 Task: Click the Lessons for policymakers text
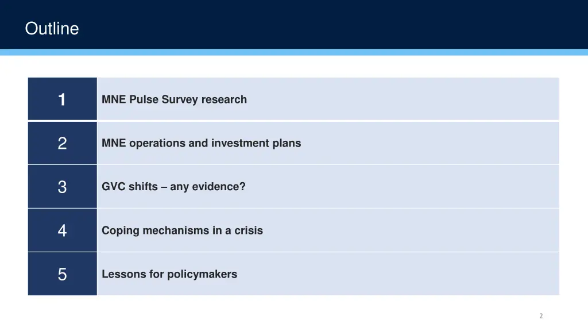point(169,274)
